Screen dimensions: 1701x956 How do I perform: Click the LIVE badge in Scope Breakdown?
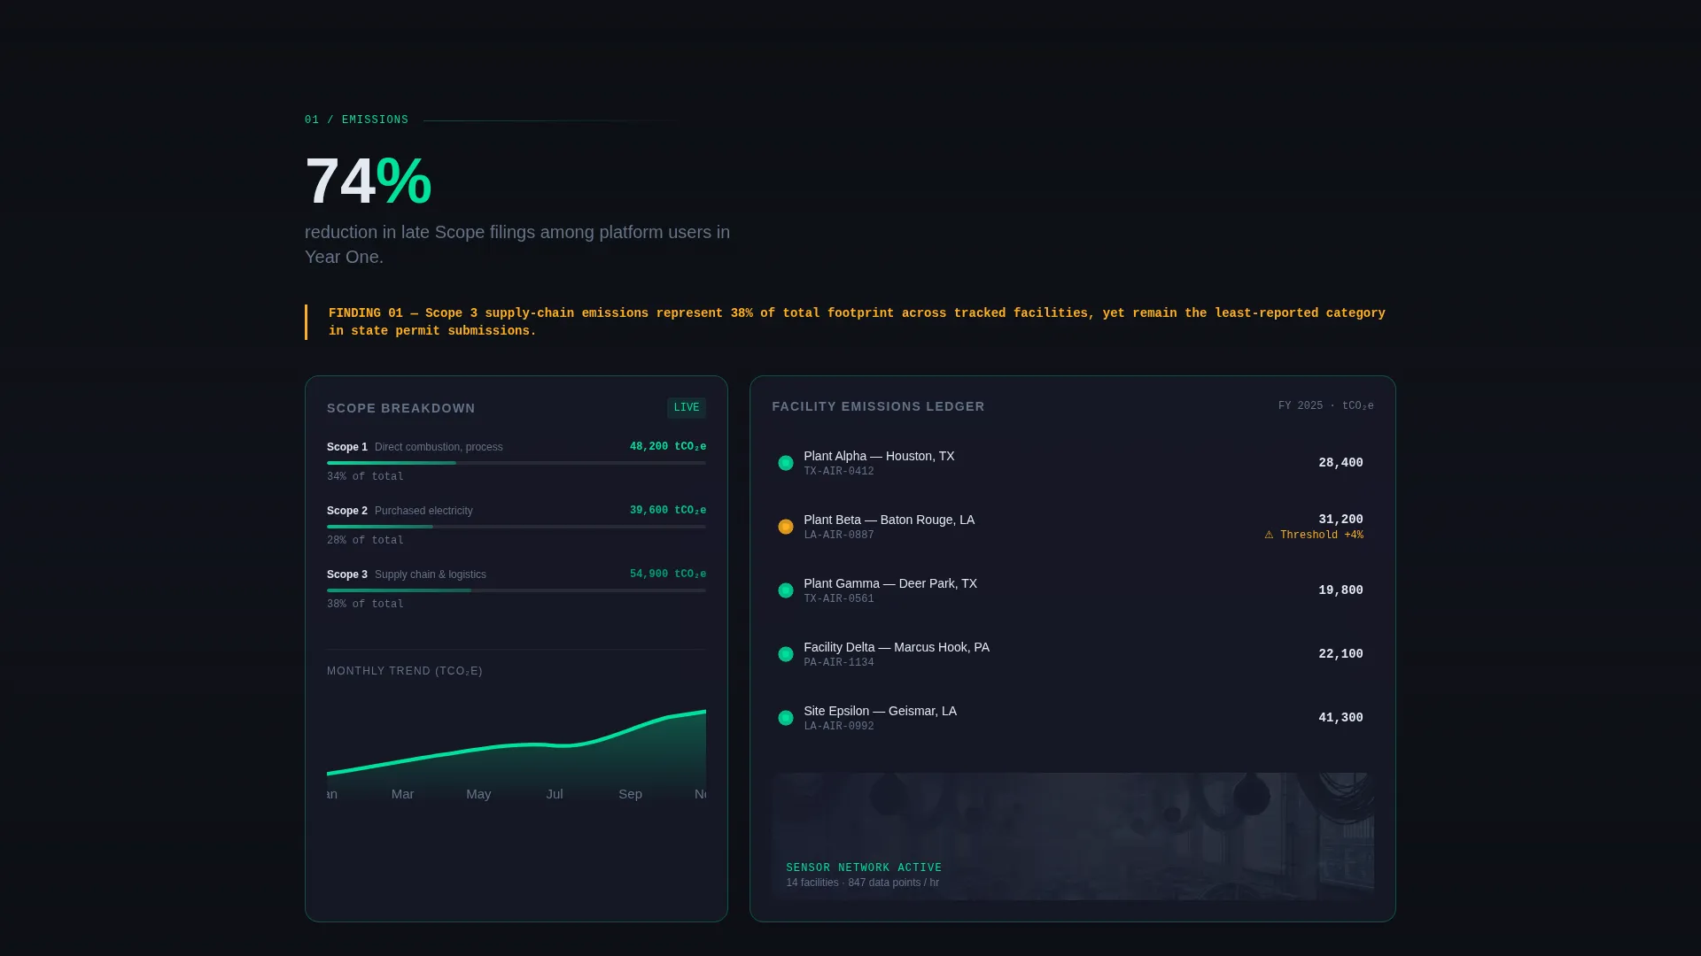pyautogui.click(x=687, y=407)
